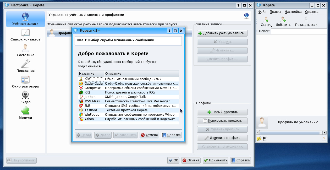The image size is (330, 170).
Task: Open Видео webcam settings section
Action: click(x=25, y=98)
